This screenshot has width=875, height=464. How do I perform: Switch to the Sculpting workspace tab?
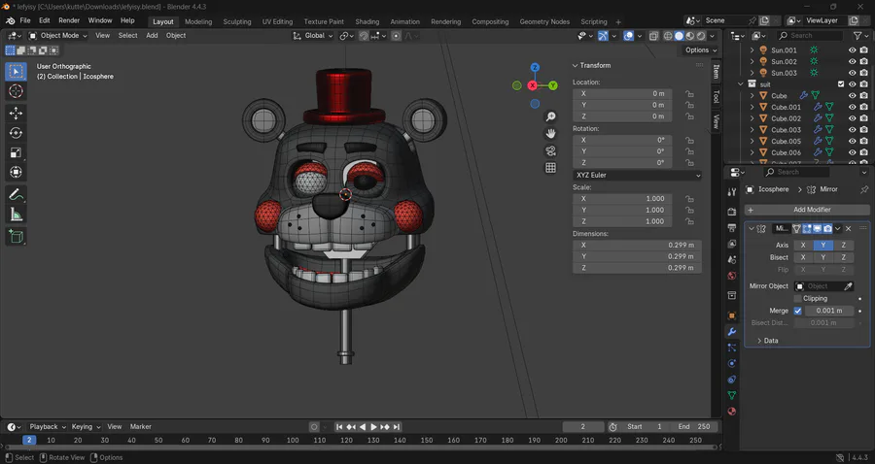237,21
